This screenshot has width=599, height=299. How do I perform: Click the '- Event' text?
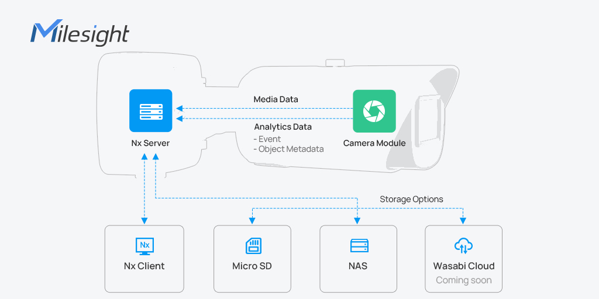point(267,139)
